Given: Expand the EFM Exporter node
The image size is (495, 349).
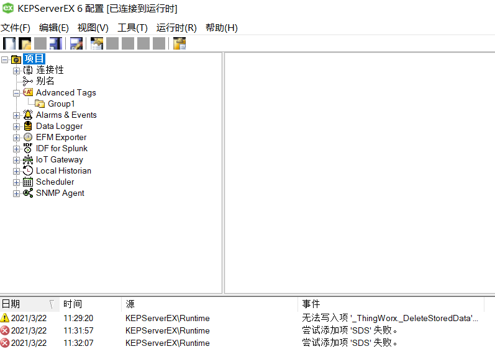Looking at the screenshot, I should [x=16, y=138].
